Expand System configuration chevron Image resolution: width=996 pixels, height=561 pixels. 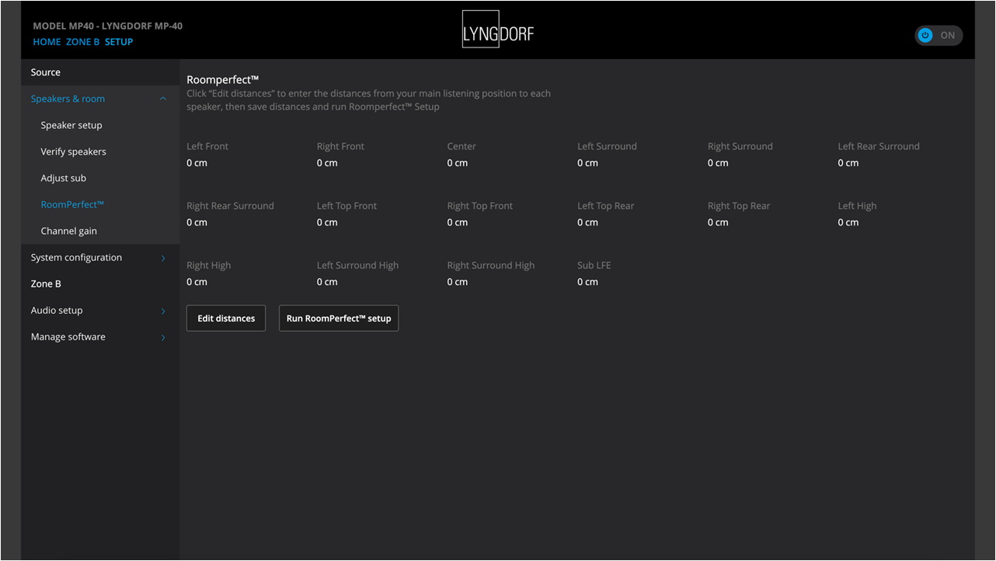point(163,258)
